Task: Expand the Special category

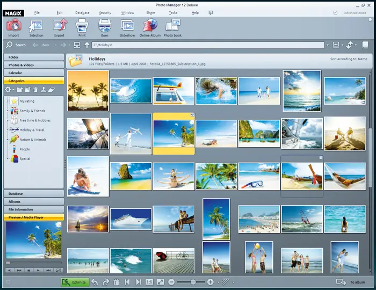Action: 7,158
